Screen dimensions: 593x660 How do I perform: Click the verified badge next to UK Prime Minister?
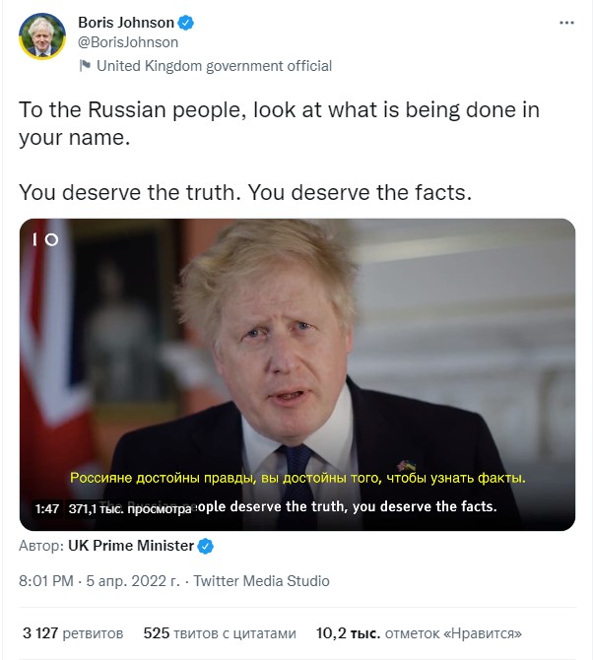click(x=207, y=546)
